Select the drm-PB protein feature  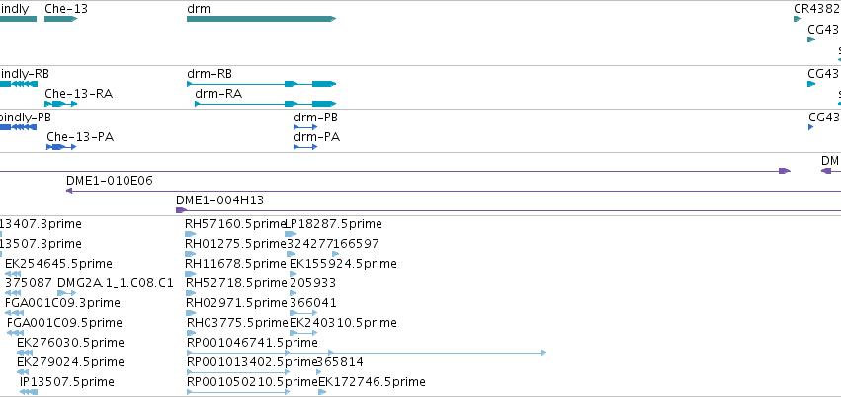[x=305, y=127]
